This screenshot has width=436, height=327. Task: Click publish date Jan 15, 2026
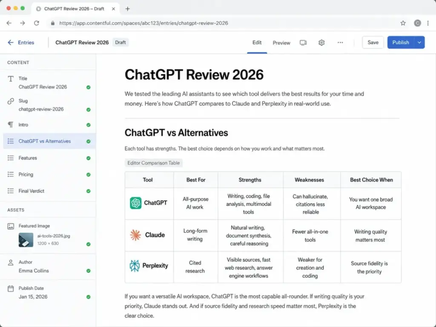[x=33, y=297]
